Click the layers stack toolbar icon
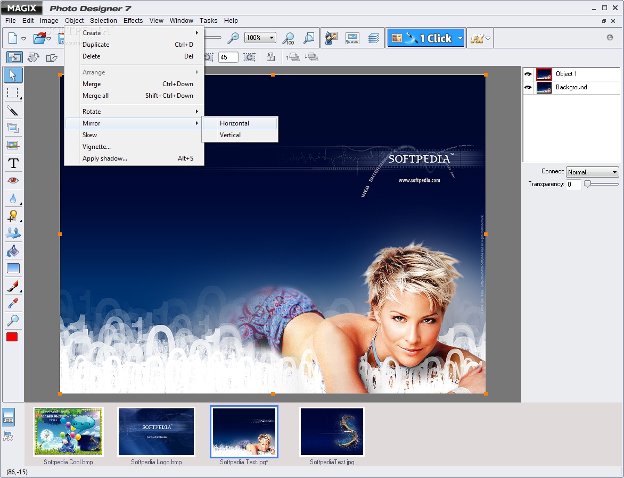Screen dimensions: 624x478 tap(373, 38)
